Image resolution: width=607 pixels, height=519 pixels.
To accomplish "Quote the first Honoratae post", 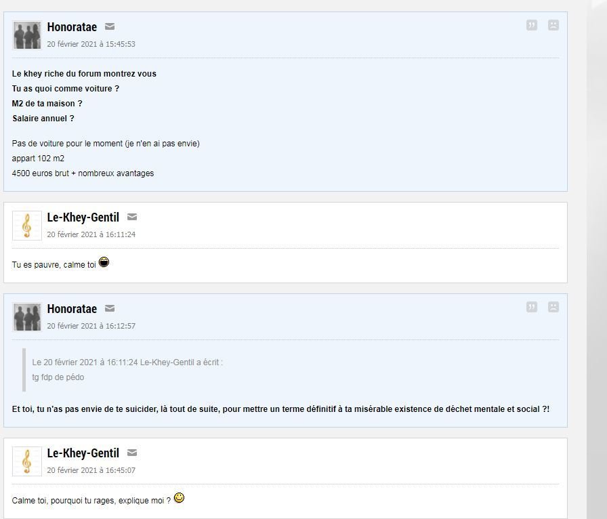I will (x=532, y=26).
